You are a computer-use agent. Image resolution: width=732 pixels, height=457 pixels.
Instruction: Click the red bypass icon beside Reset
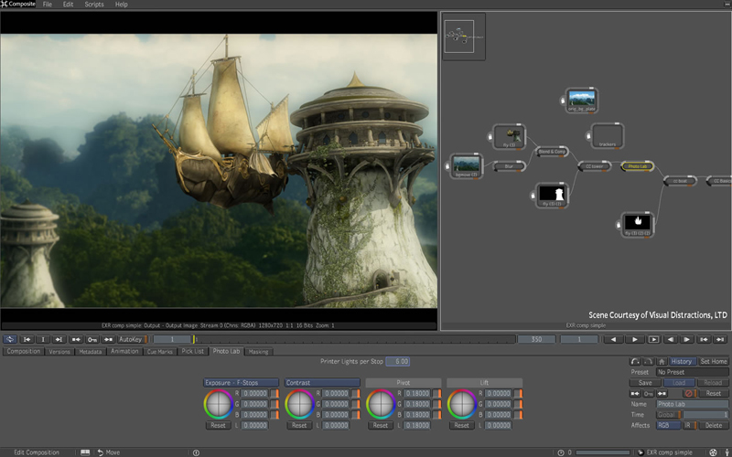[x=691, y=393]
